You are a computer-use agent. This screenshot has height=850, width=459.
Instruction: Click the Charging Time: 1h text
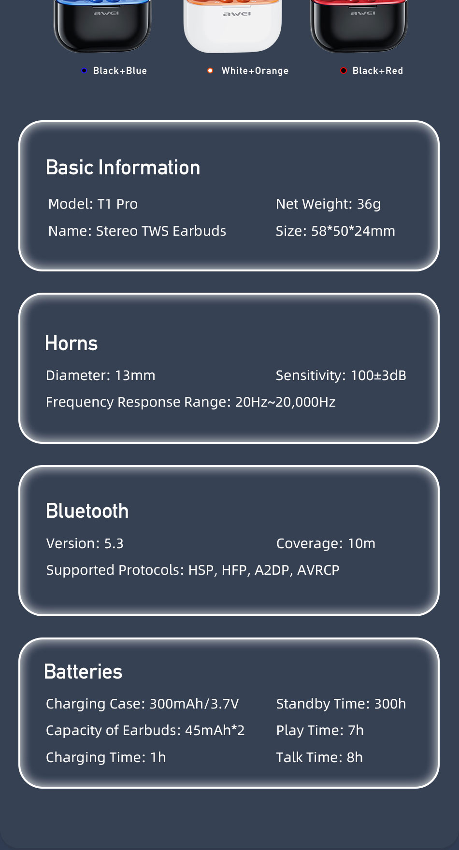[106, 757]
